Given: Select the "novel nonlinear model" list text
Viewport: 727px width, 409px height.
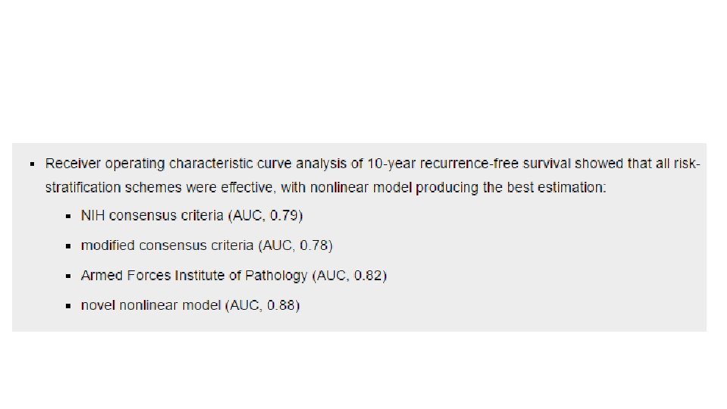Looking at the screenshot, I should (151, 305).
